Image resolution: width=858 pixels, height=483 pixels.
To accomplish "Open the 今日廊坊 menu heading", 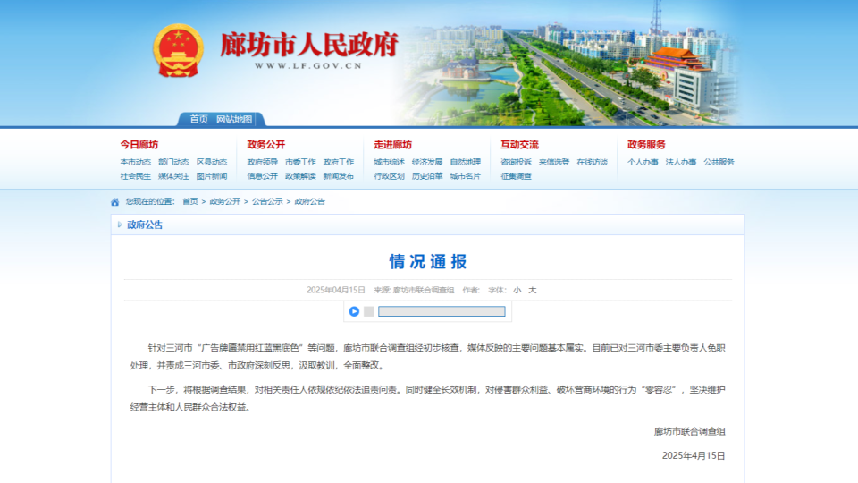I will [139, 145].
